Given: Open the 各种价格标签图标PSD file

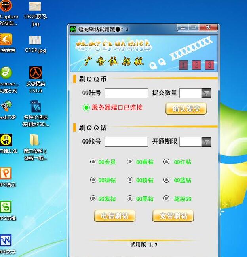Looking at the screenshot, I should point(36,106).
